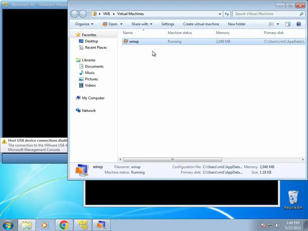308x231 pixels.
Task: Expand the Share with dropdown
Action: [142, 24]
